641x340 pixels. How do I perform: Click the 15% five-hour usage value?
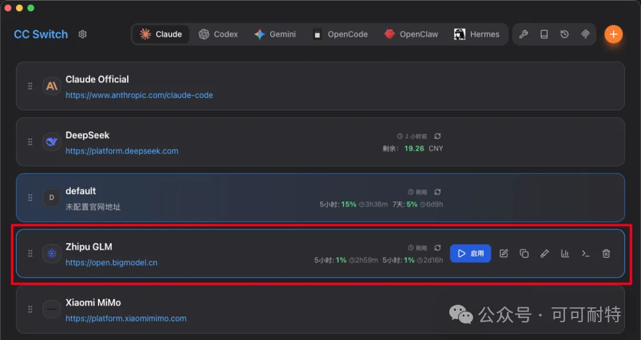349,204
